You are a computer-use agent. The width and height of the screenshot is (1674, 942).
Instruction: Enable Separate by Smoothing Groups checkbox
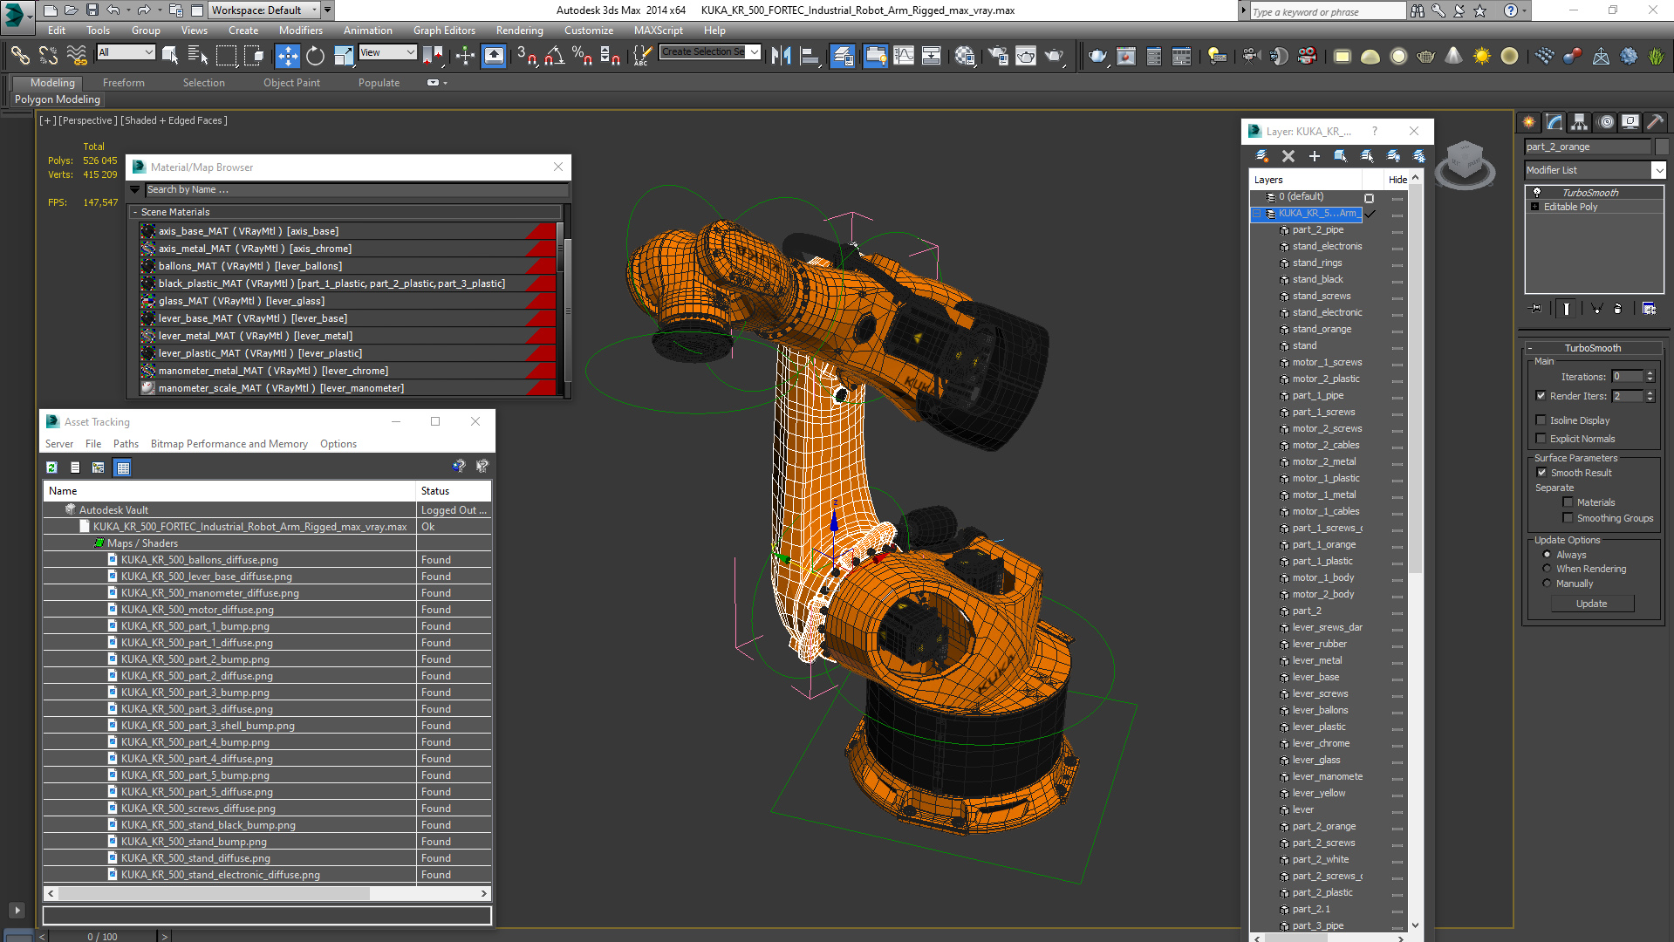pyautogui.click(x=1568, y=517)
